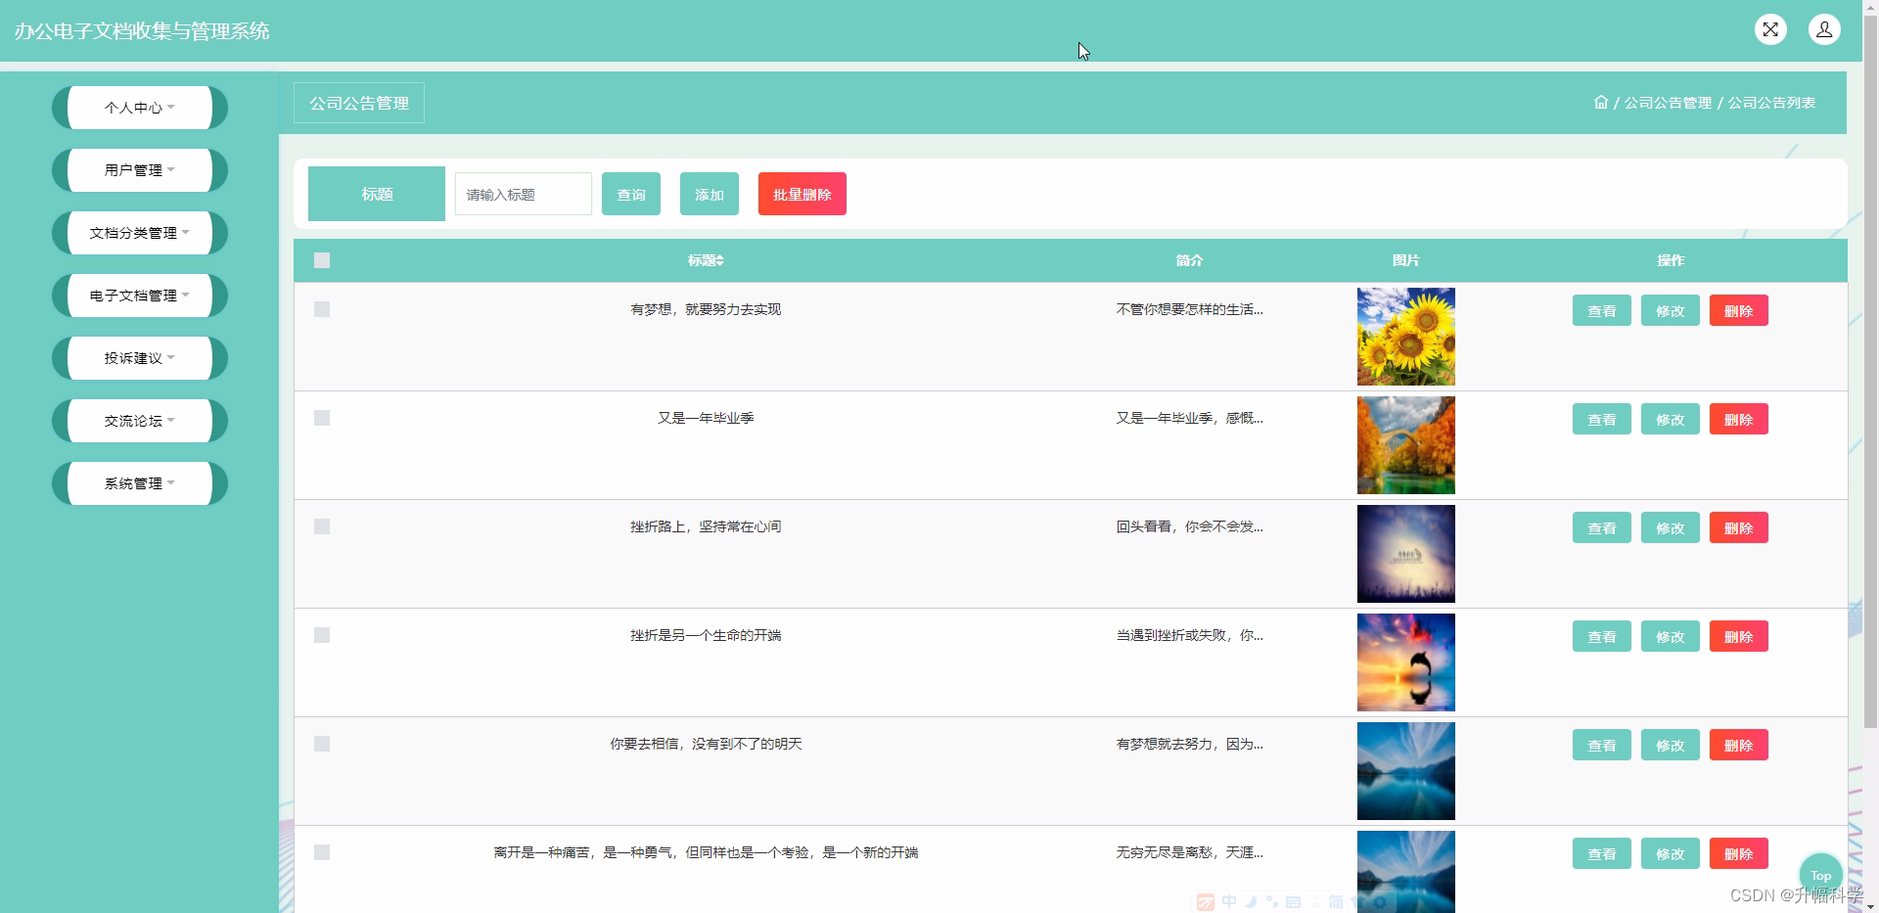Expand the 用户管理 sidebar menu

point(138,169)
